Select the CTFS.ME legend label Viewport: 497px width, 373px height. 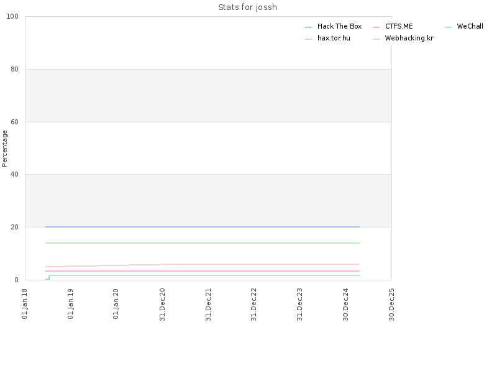point(399,26)
